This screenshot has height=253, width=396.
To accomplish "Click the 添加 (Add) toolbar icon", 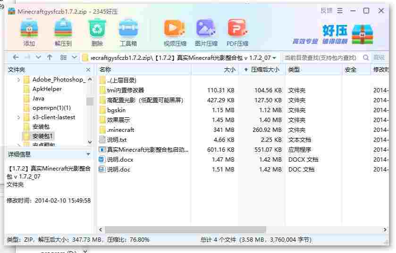I will point(29,28).
